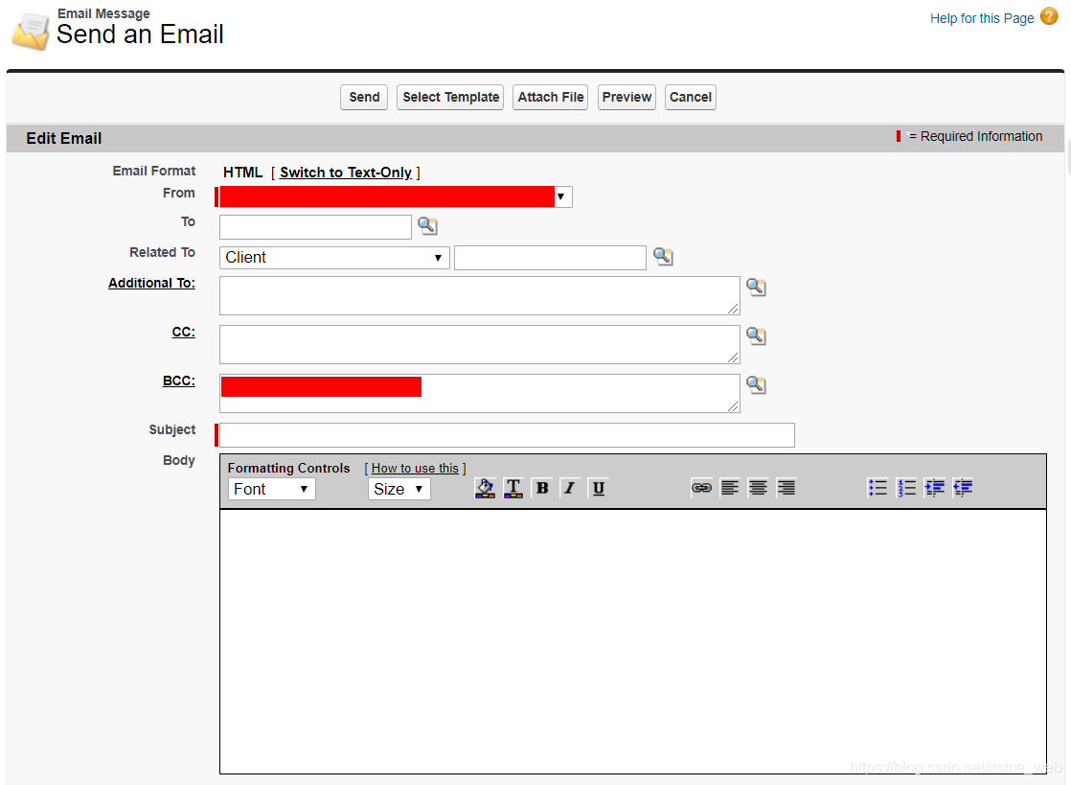Open the Font dropdown
The image size is (1071, 785).
tap(272, 489)
